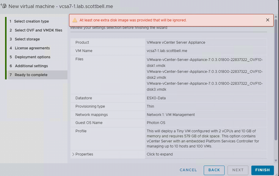Image resolution: width=279 pixels, height=176 pixels.
Task: Click the Network 1: VM Management mapping
Action: [171, 115]
